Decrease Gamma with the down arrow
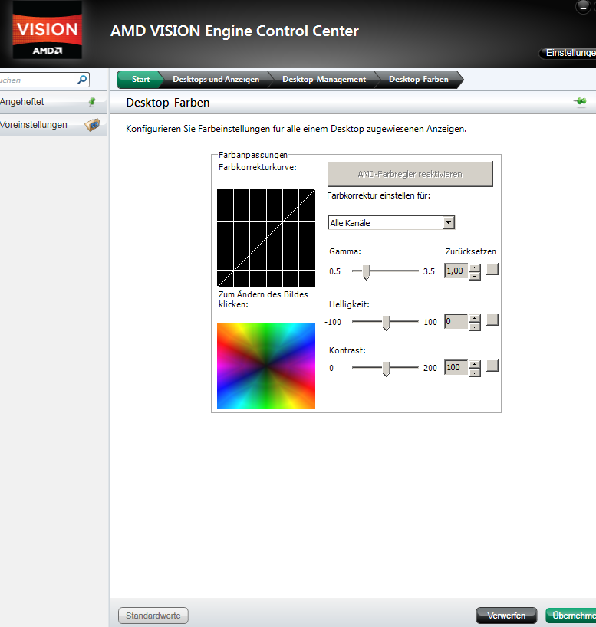Viewport: 596px width, 627px height. (474, 276)
